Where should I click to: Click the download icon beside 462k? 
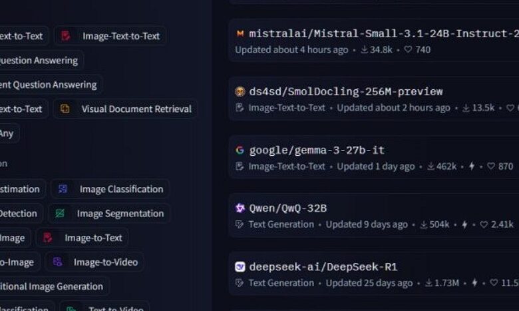coord(431,166)
